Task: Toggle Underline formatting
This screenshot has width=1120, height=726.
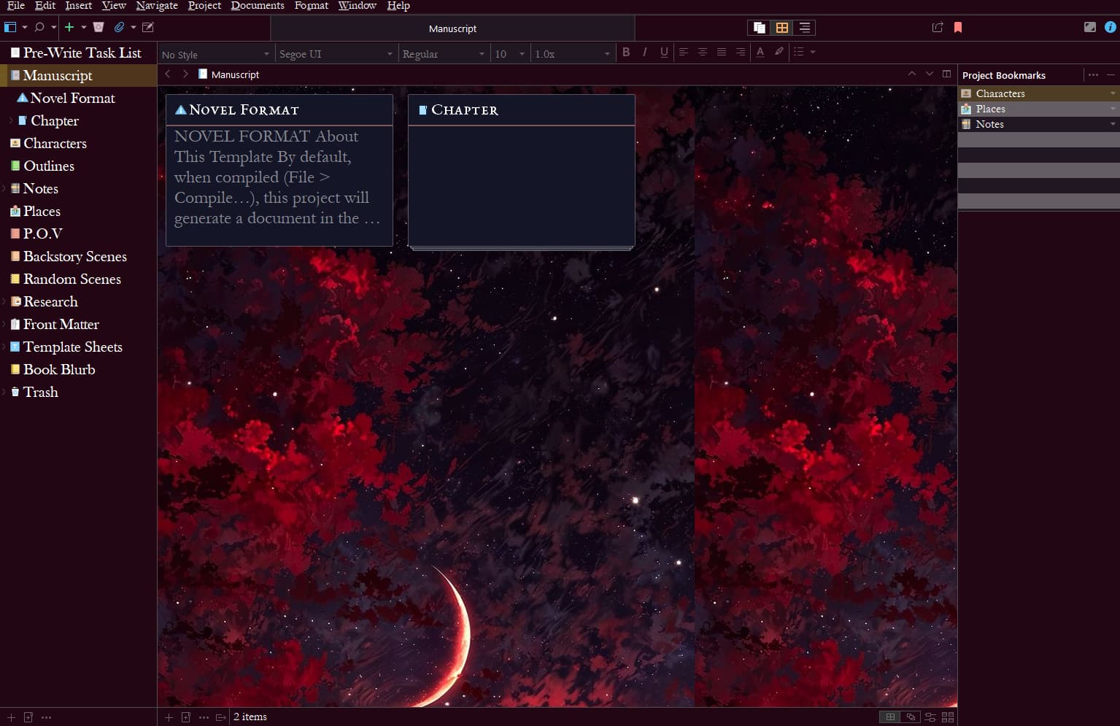Action: [x=664, y=52]
